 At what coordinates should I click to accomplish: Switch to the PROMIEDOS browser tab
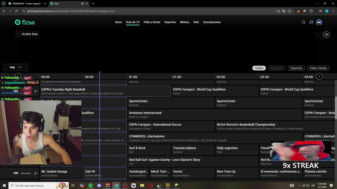(x=27, y=4)
